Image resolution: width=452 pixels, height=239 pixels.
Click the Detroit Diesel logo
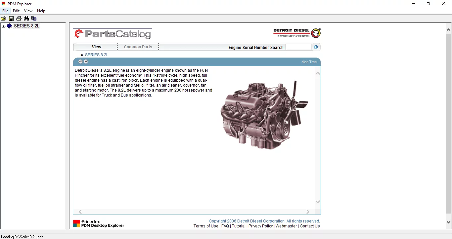[297, 33]
